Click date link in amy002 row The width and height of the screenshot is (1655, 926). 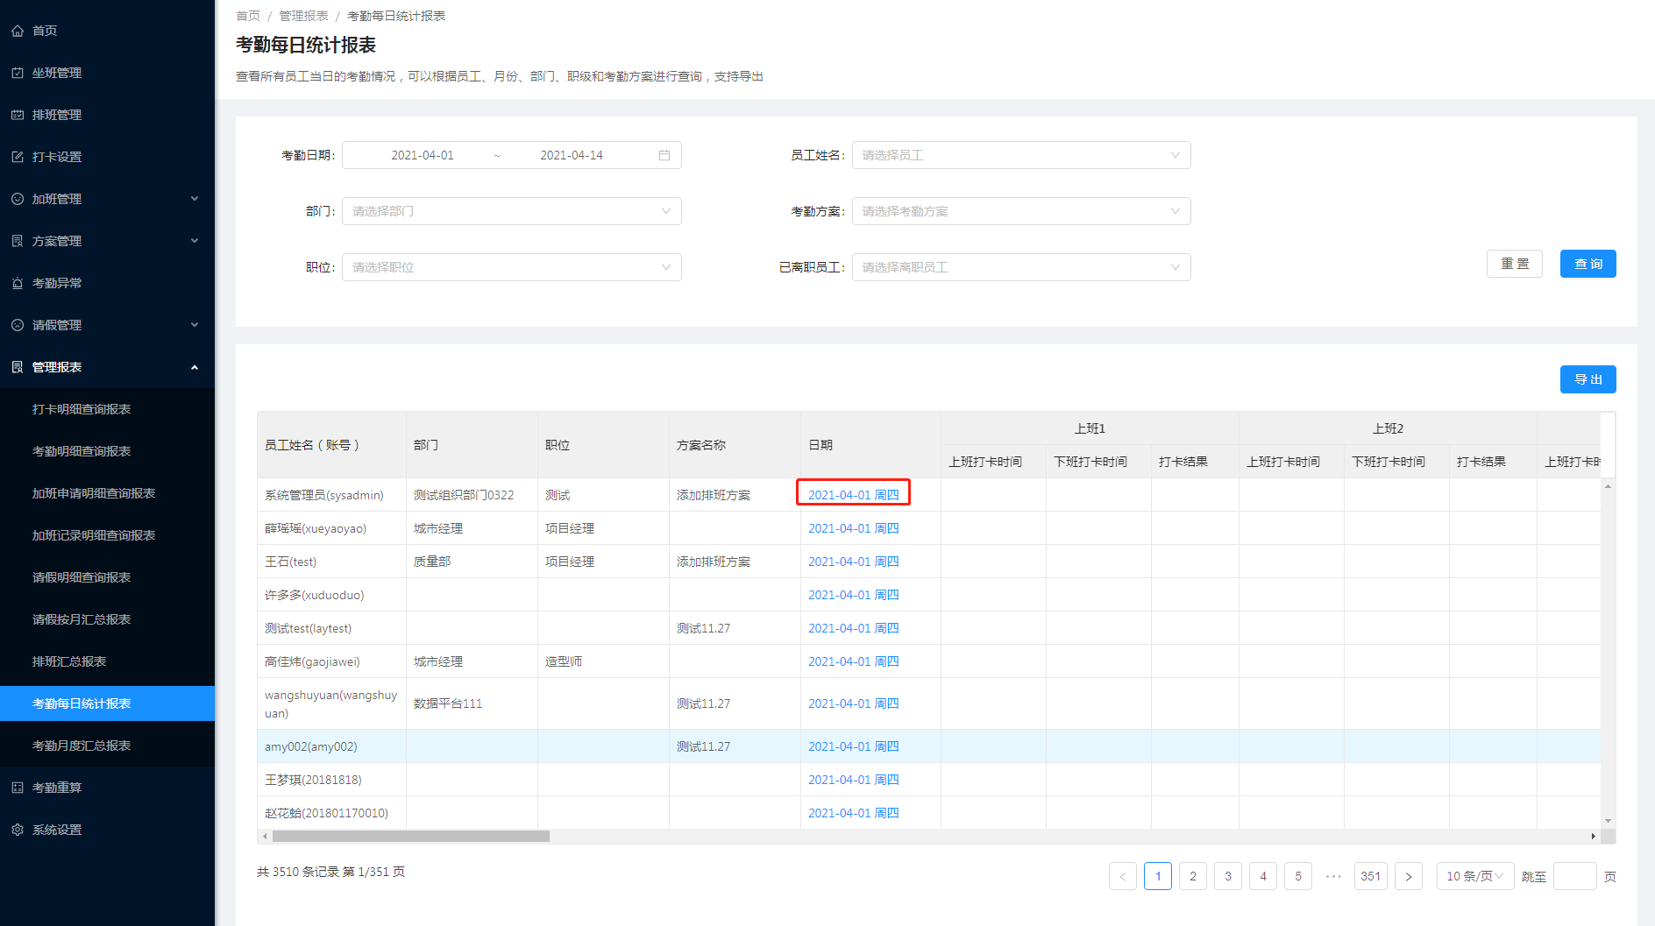point(853,746)
